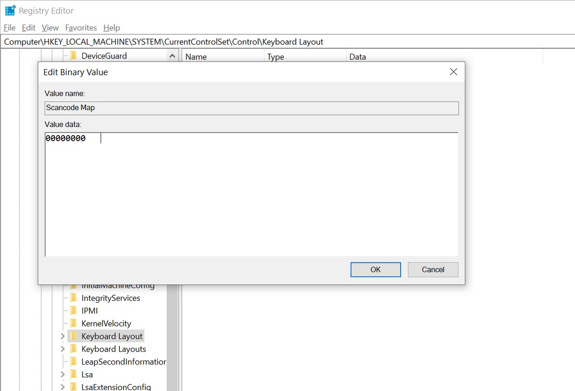
Task: Expand the LsaExtensionConfig key
Action: tap(63, 387)
